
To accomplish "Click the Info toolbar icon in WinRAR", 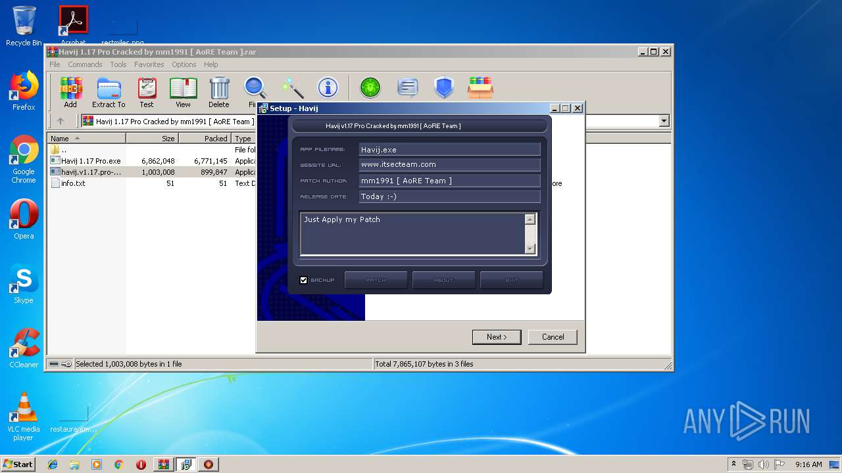I will [x=328, y=87].
